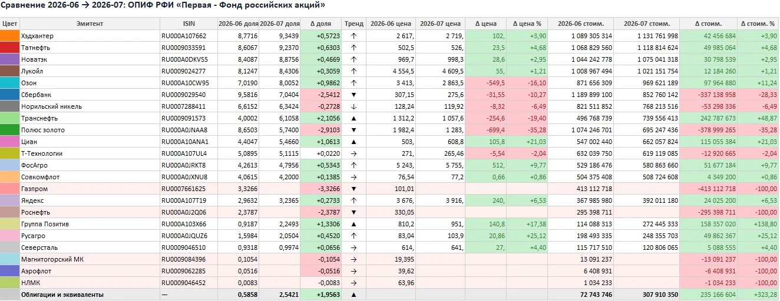
Task: Click the Цвет column header
Action: pyautogui.click(x=10, y=24)
